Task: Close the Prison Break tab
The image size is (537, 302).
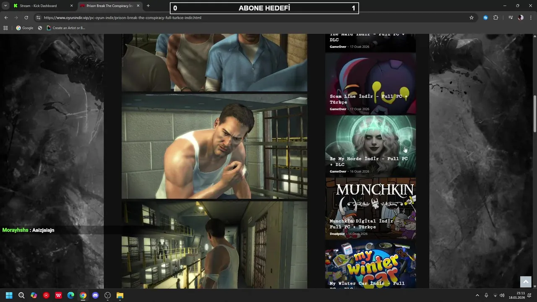Action: (138, 6)
